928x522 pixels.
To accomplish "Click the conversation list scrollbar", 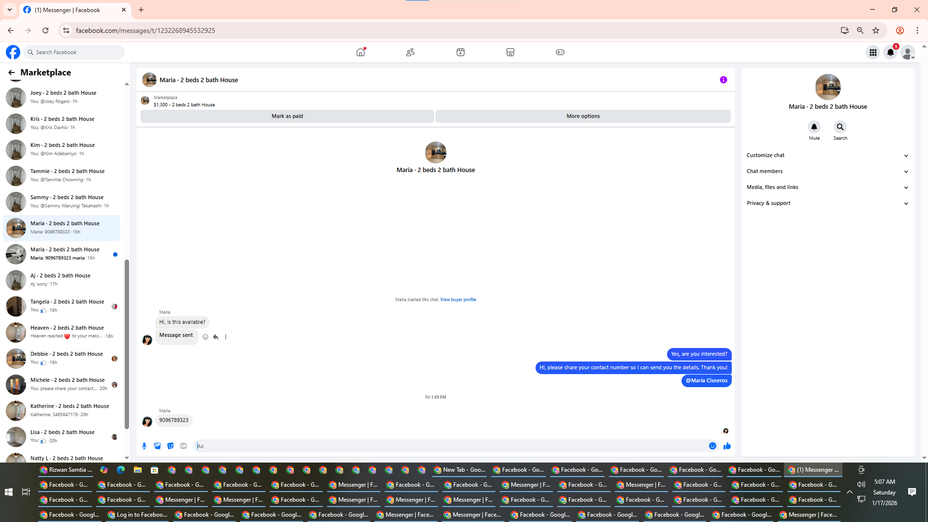I will click(x=127, y=343).
